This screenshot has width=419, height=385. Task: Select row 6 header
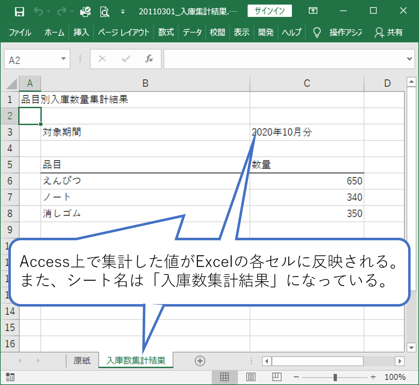(10, 181)
